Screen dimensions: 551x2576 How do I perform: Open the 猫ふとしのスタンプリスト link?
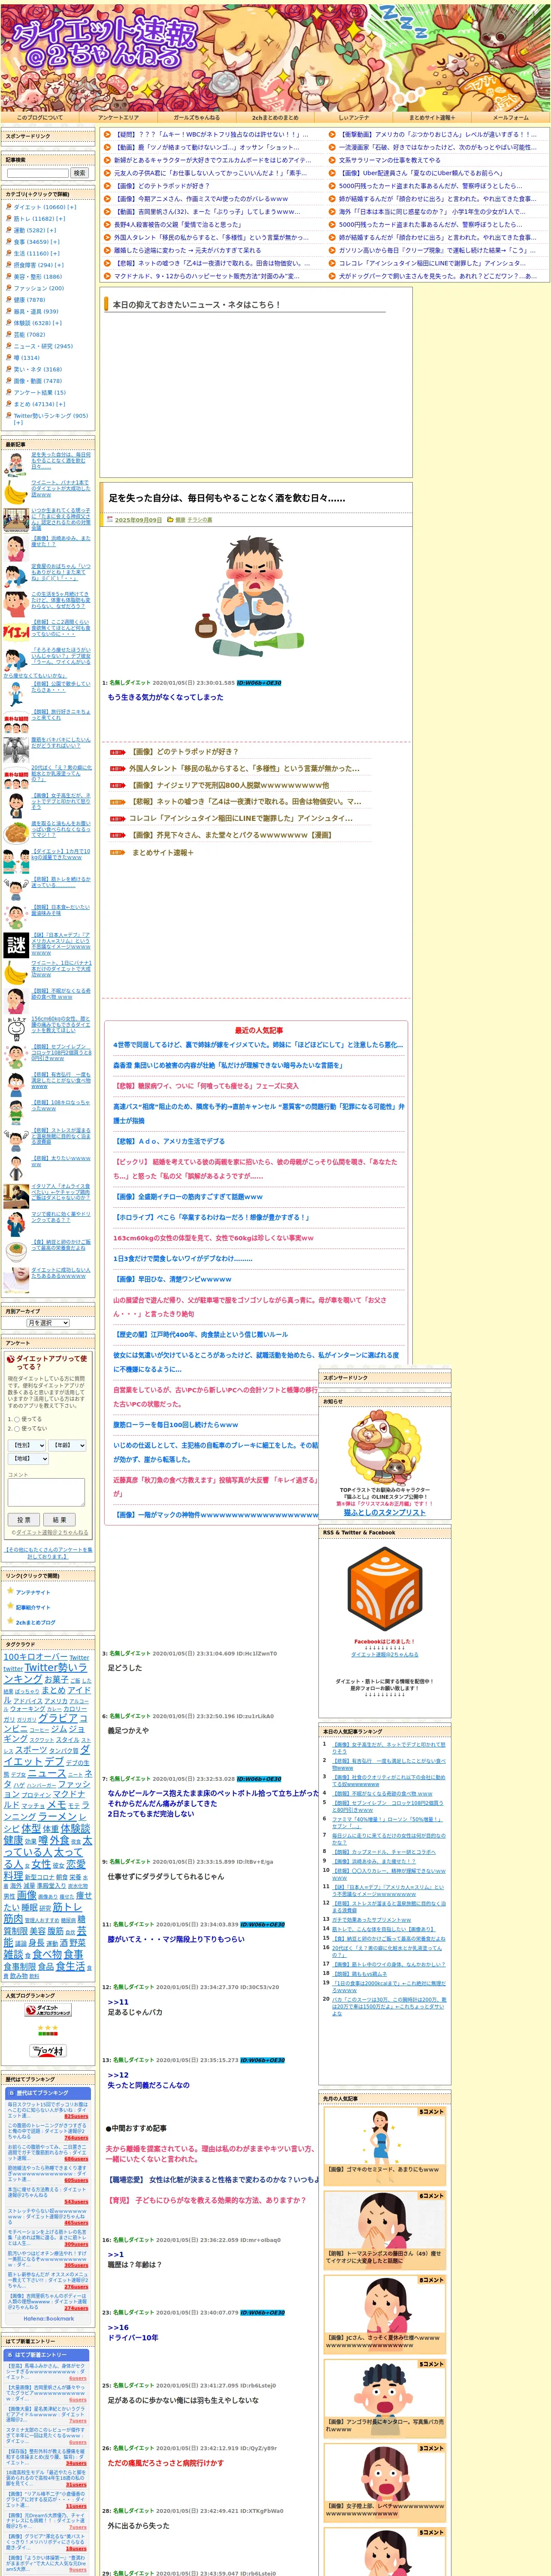(384, 1513)
